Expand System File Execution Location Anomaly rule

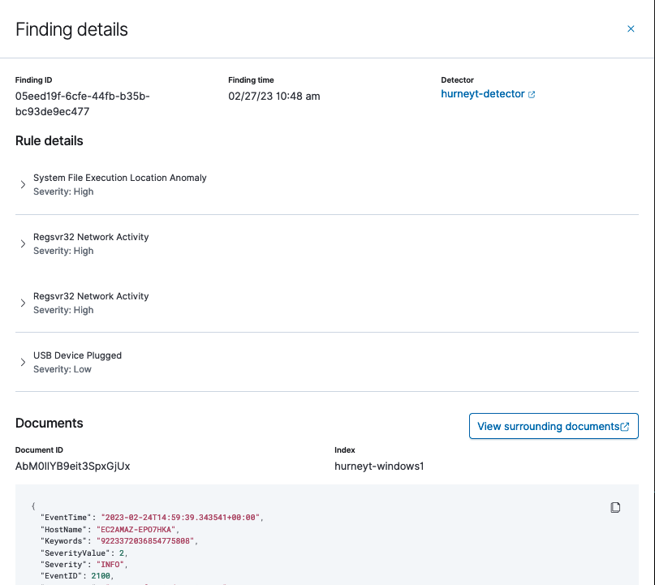23,184
